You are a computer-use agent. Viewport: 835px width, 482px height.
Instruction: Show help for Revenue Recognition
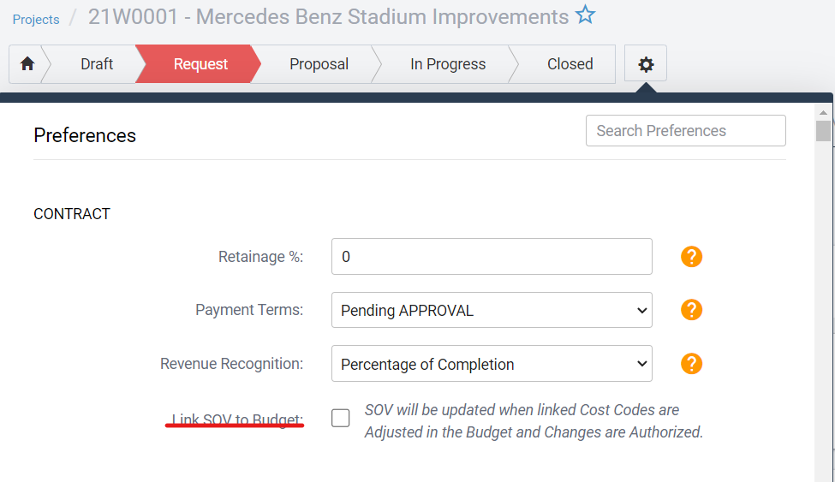pyautogui.click(x=691, y=364)
